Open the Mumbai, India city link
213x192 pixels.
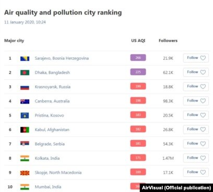click(48, 187)
